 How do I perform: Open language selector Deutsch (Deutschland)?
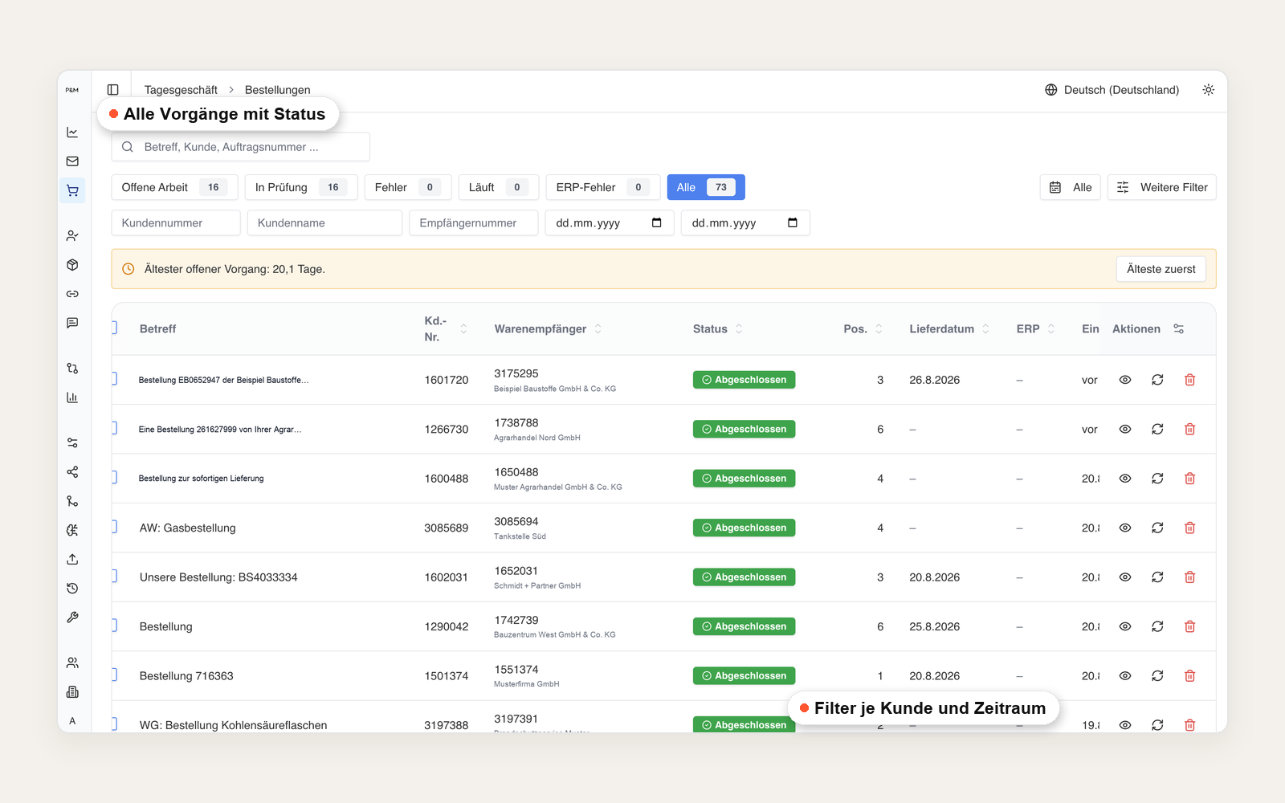1112,90
